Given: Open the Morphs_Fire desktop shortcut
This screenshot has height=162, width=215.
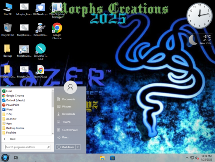Looking at the screenshot, I should point(24,9).
